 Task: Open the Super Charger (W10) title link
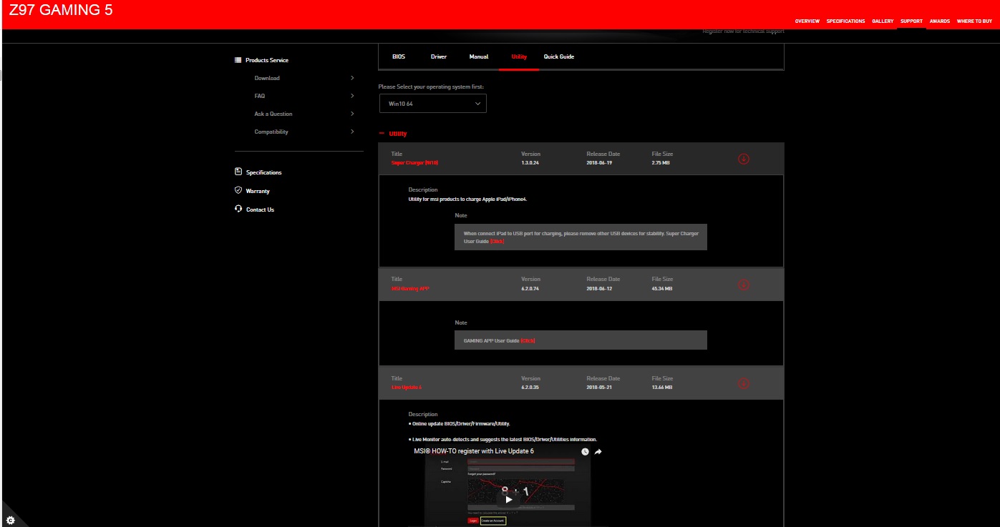point(414,163)
